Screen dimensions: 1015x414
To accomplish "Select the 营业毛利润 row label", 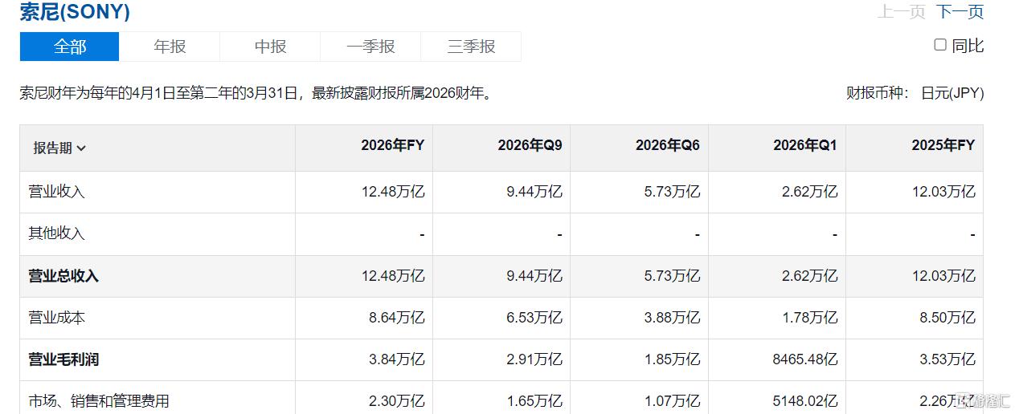I will [x=63, y=359].
